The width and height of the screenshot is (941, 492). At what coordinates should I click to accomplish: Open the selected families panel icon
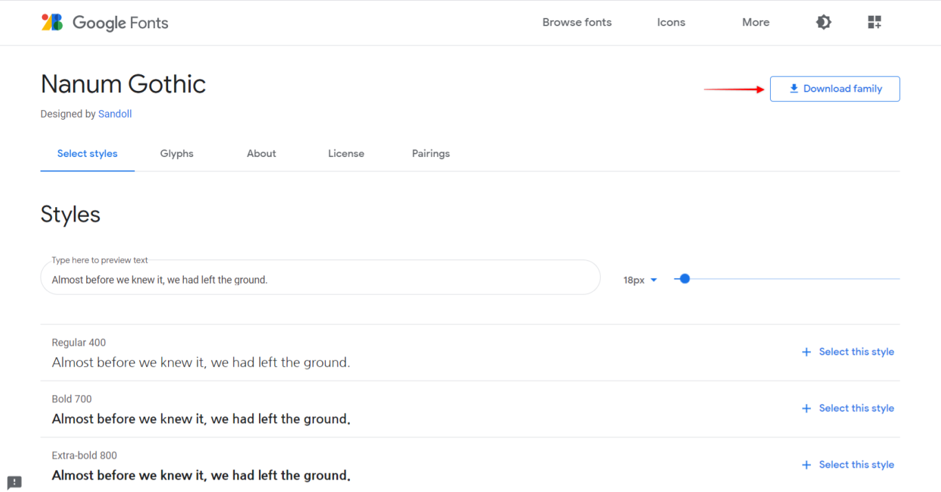(874, 22)
